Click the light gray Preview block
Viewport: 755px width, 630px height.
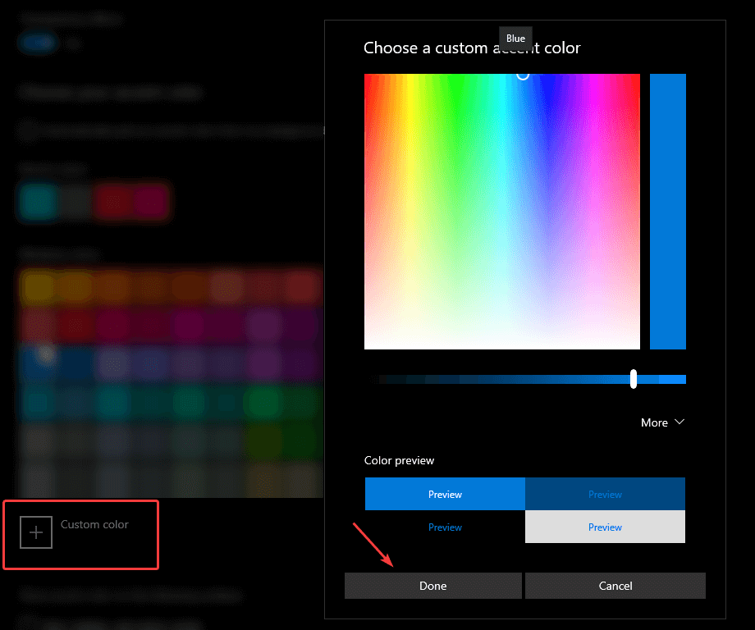point(605,527)
